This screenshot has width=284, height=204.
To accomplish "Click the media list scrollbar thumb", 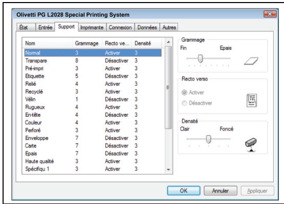I will click(x=168, y=88).
